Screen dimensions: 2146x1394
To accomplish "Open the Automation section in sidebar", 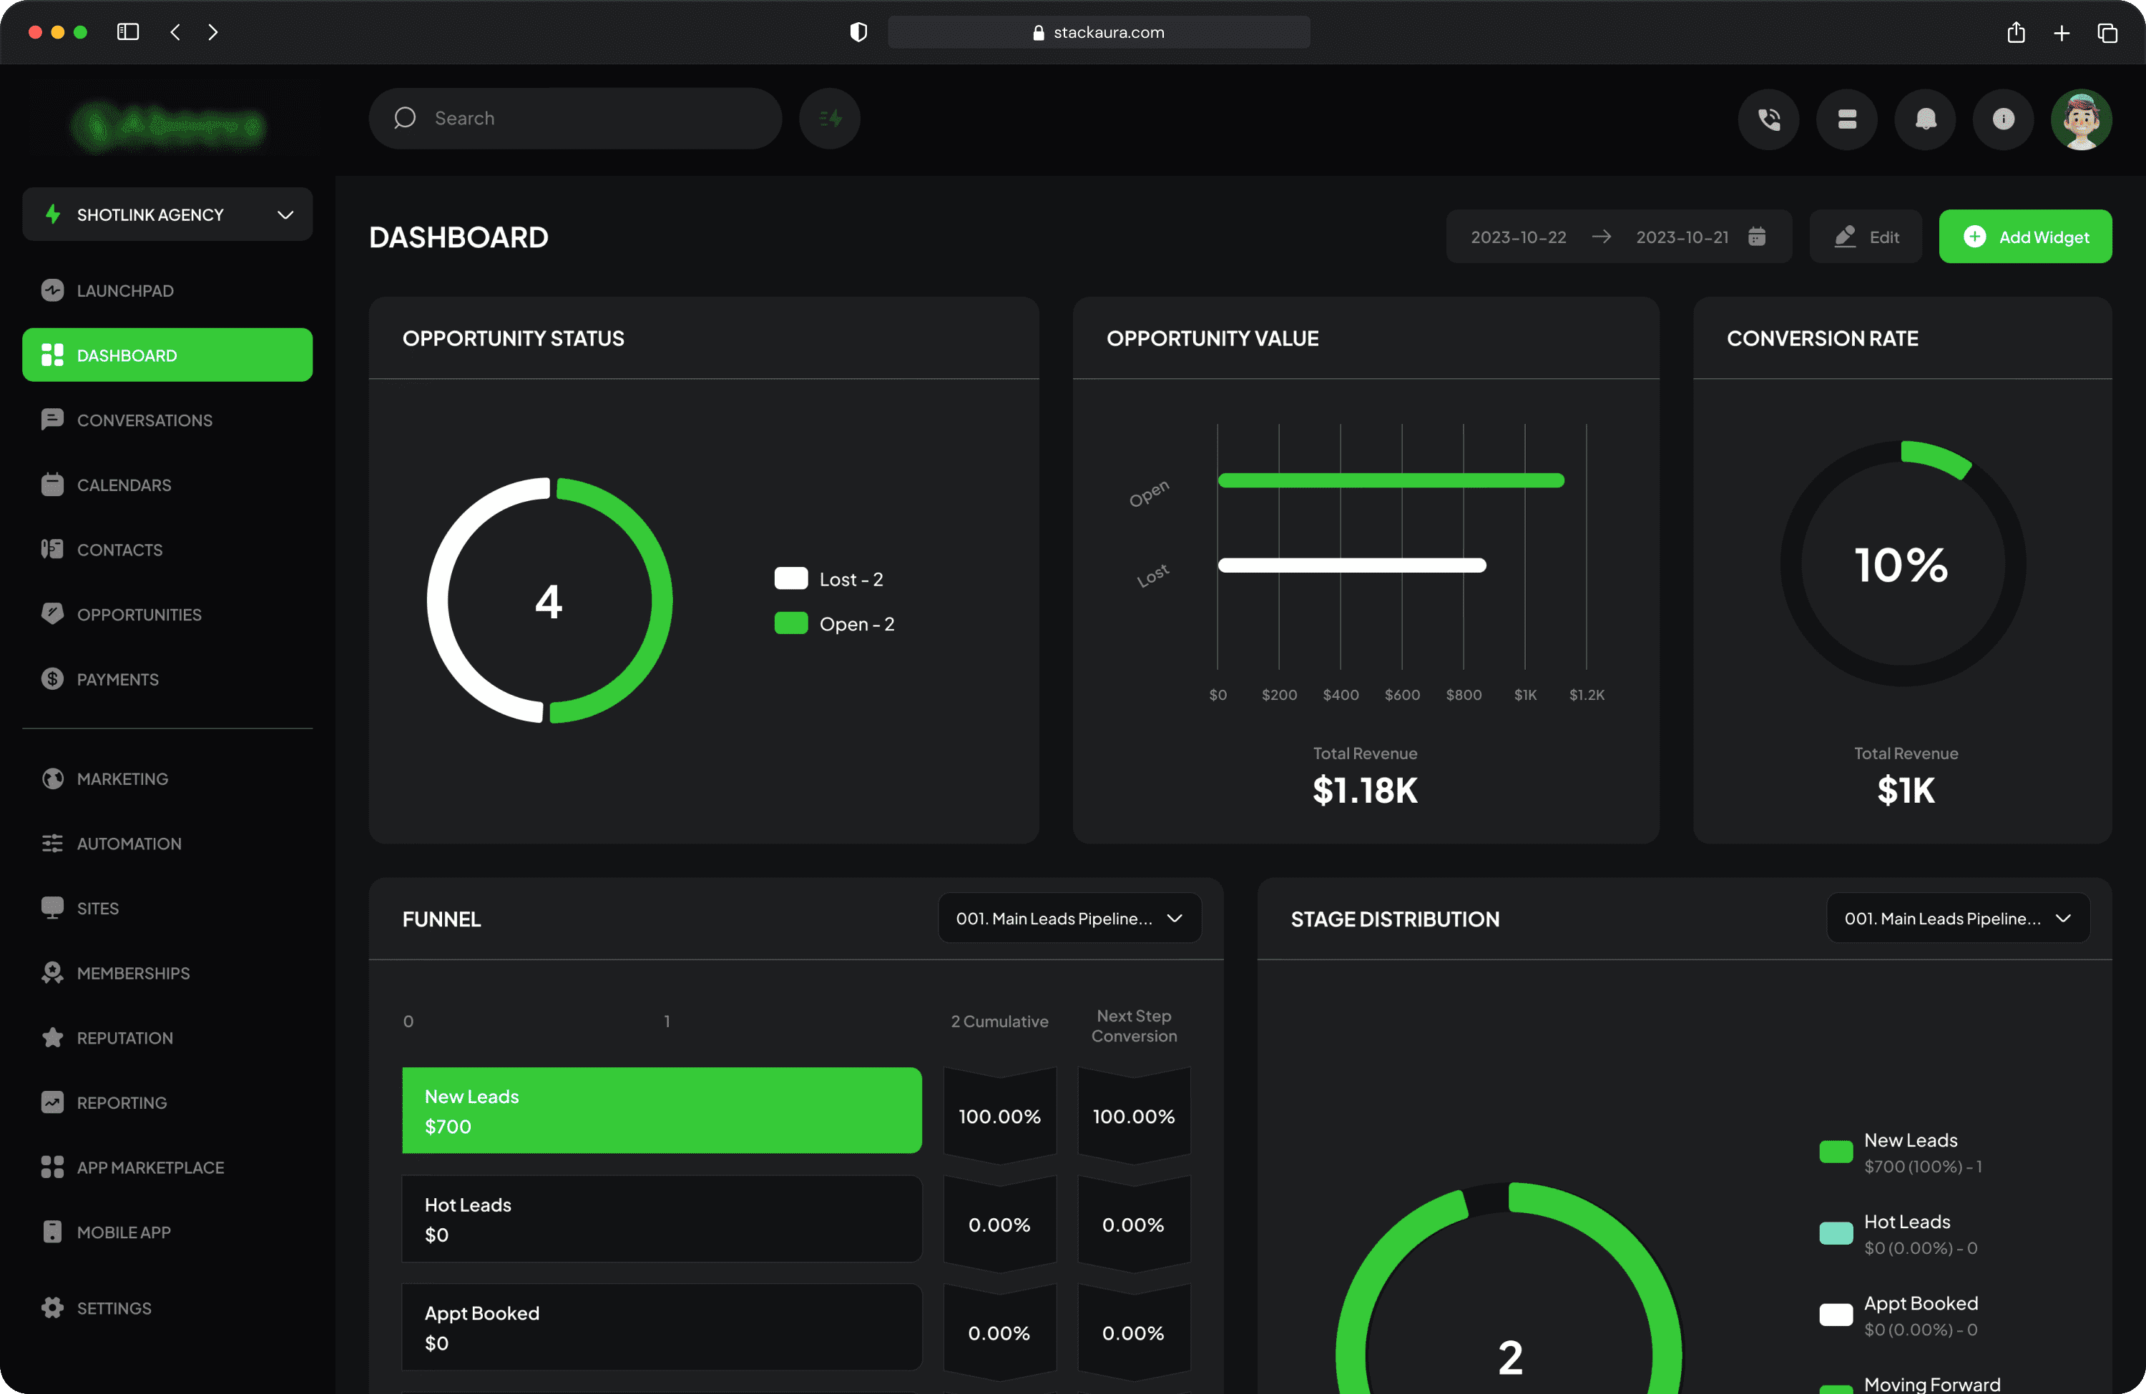I will click(129, 844).
